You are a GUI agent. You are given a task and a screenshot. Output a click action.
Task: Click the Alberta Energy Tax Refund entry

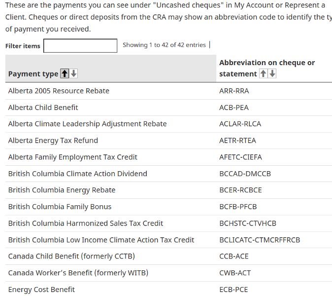coord(53,141)
